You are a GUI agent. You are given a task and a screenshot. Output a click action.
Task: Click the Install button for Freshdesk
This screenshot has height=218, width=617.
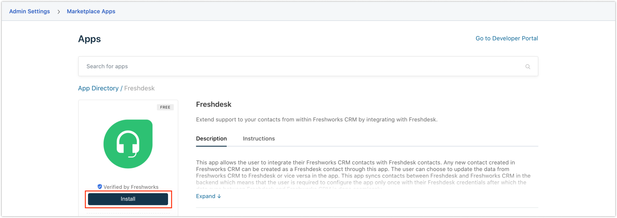tap(128, 199)
